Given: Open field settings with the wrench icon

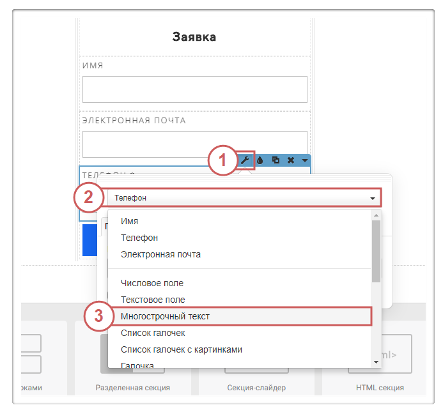Looking at the screenshot, I should click(x=245, y=160).
